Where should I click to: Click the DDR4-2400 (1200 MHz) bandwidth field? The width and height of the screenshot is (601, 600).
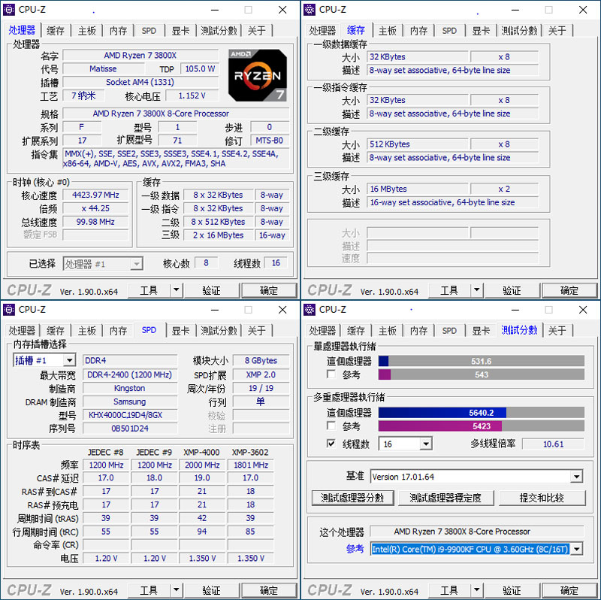(129, 374)
